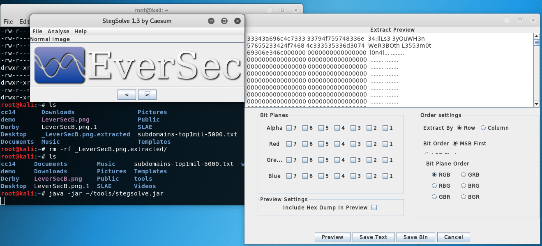Toggle Blue bit plane 4
The width and height of the screenshot is (542, 246).
coord(337,176)
